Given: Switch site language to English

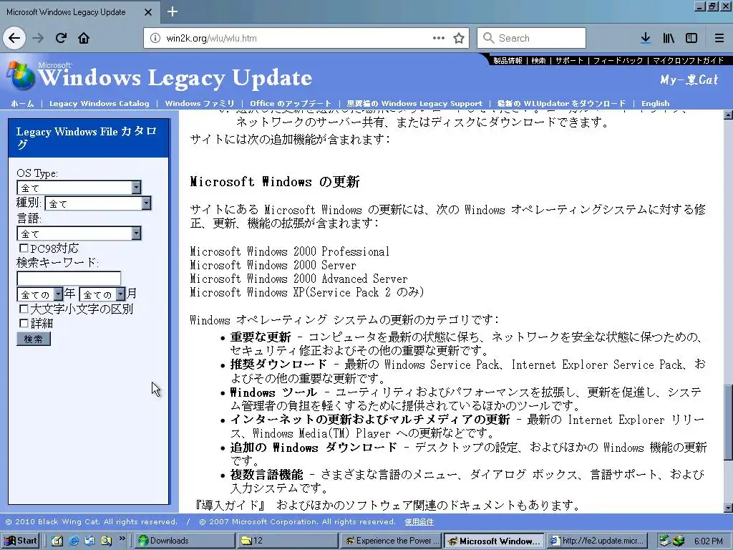Looking at the screenshot, I should (x=655, y=103).
